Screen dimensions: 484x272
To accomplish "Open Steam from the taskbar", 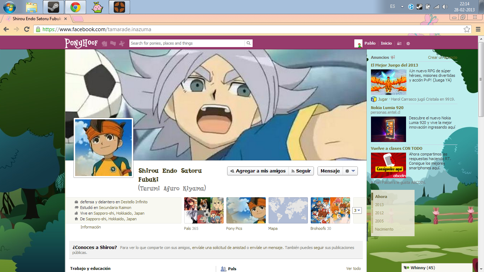I will coord(54,7).
